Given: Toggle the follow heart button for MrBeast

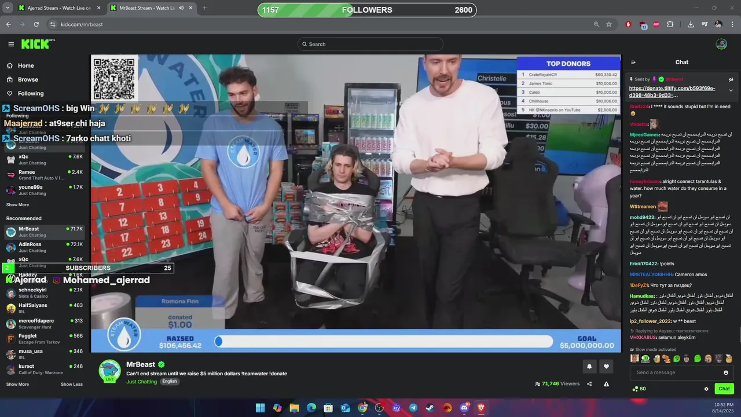Looking at the screenshot, I should (606, 366).
